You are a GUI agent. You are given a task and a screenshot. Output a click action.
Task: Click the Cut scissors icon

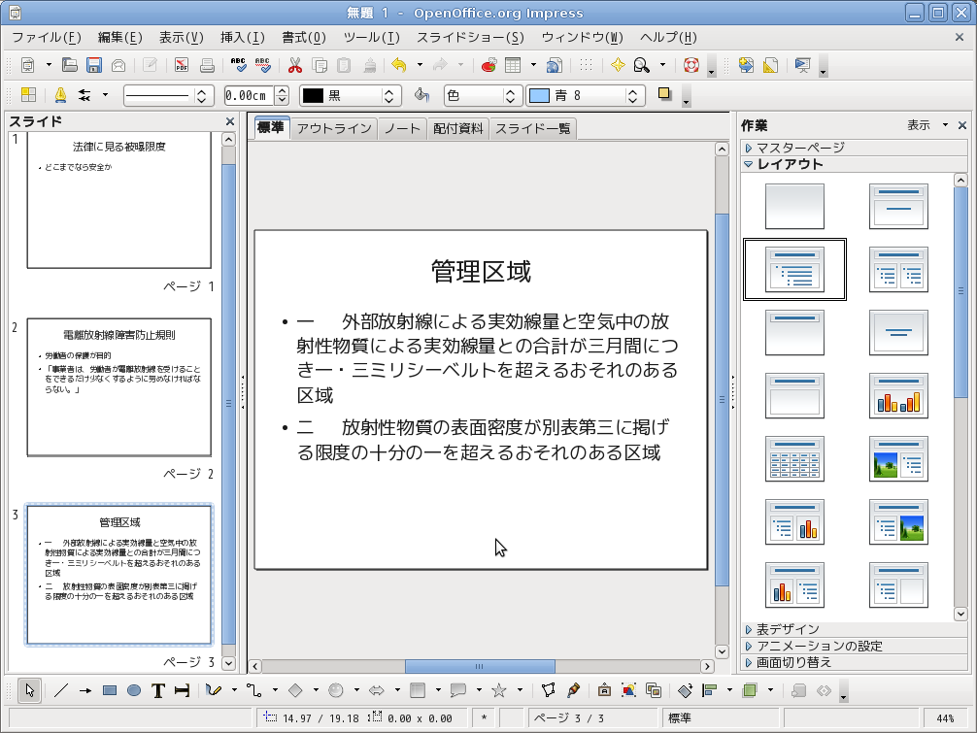click(x=295, y=65)
